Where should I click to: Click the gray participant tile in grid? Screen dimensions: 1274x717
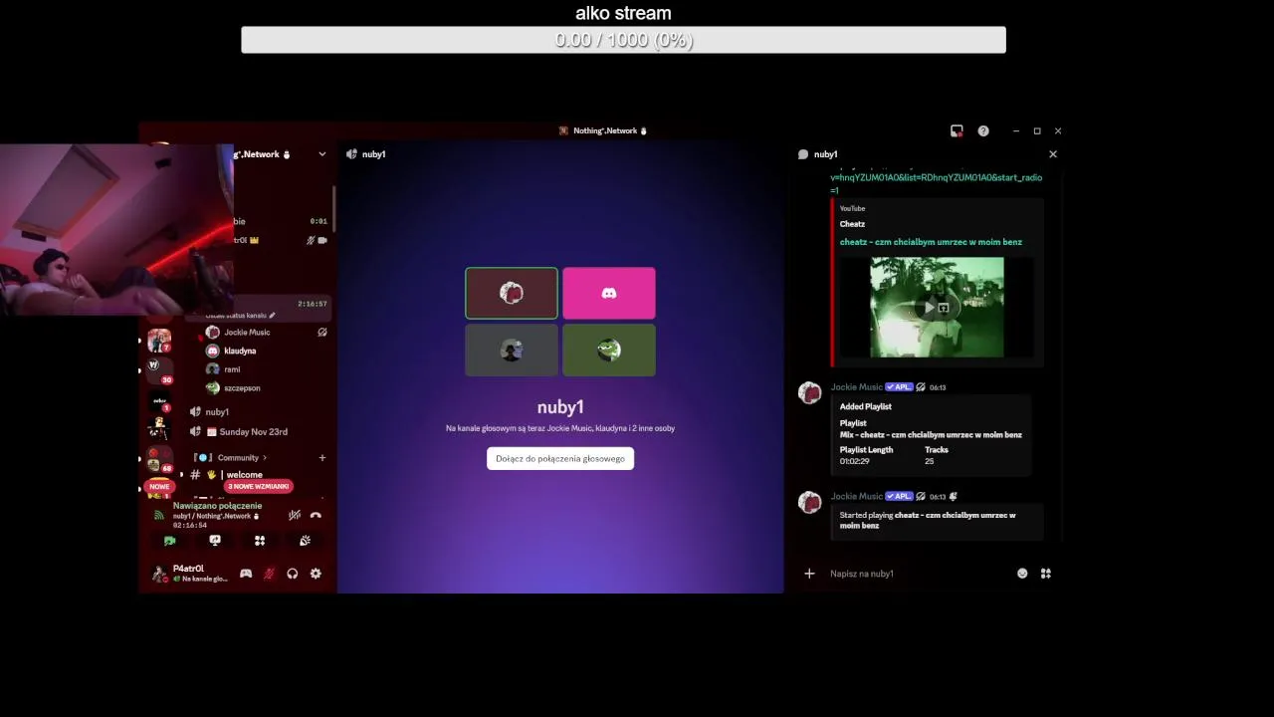[x=512, y=351]
